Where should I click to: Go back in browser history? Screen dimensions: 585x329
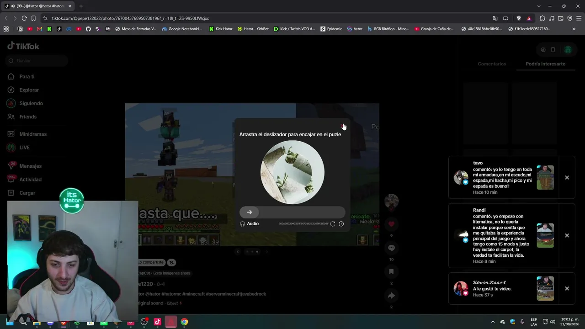[x=6, y=18]
